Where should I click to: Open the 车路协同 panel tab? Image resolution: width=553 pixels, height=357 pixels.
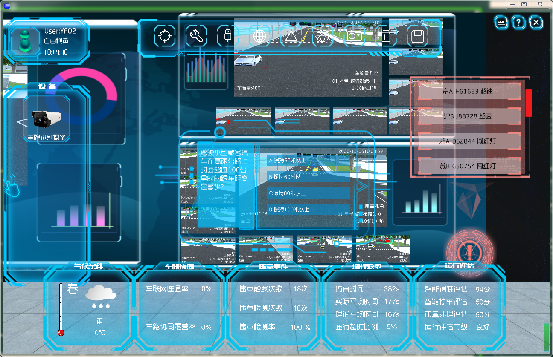pos(180,266)
